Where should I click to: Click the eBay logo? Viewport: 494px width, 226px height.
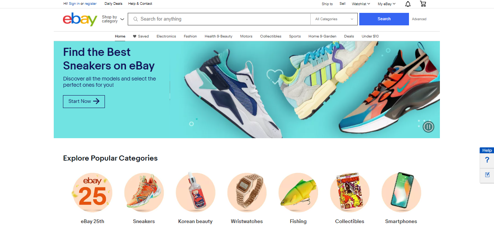pyautogui.click(x=80, y=19)
